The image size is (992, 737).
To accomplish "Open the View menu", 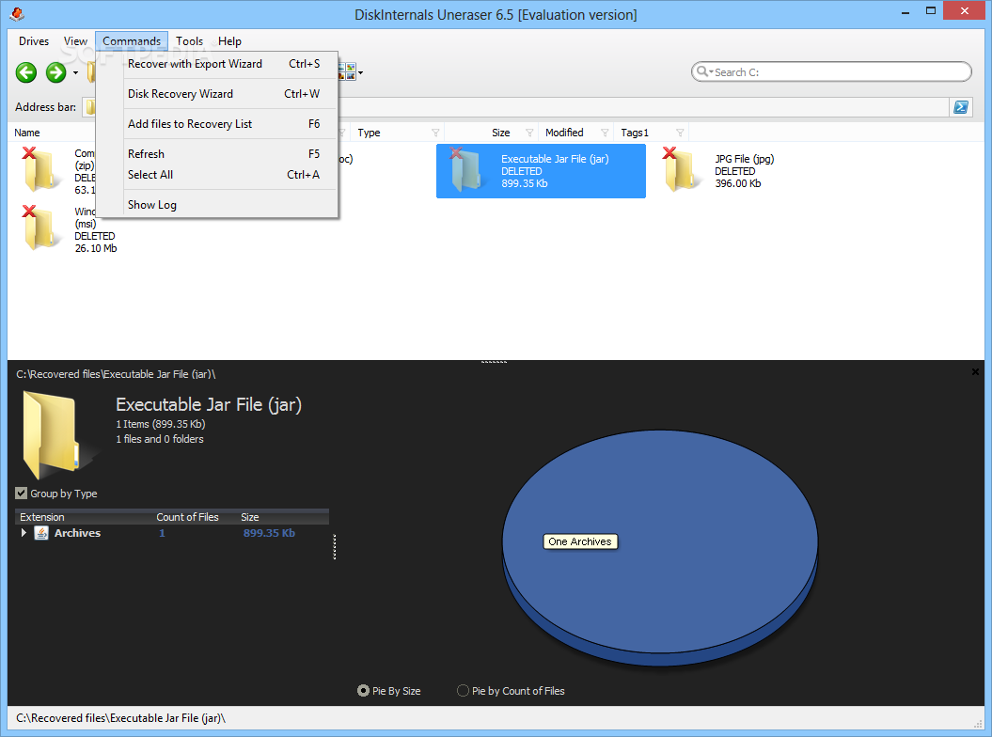I will [x=75, y=41].
